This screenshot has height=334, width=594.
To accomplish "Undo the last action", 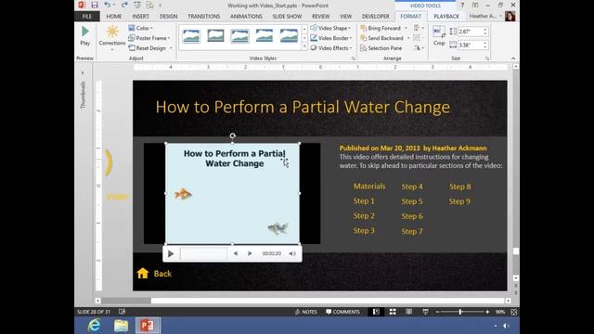I will point(108,5).
